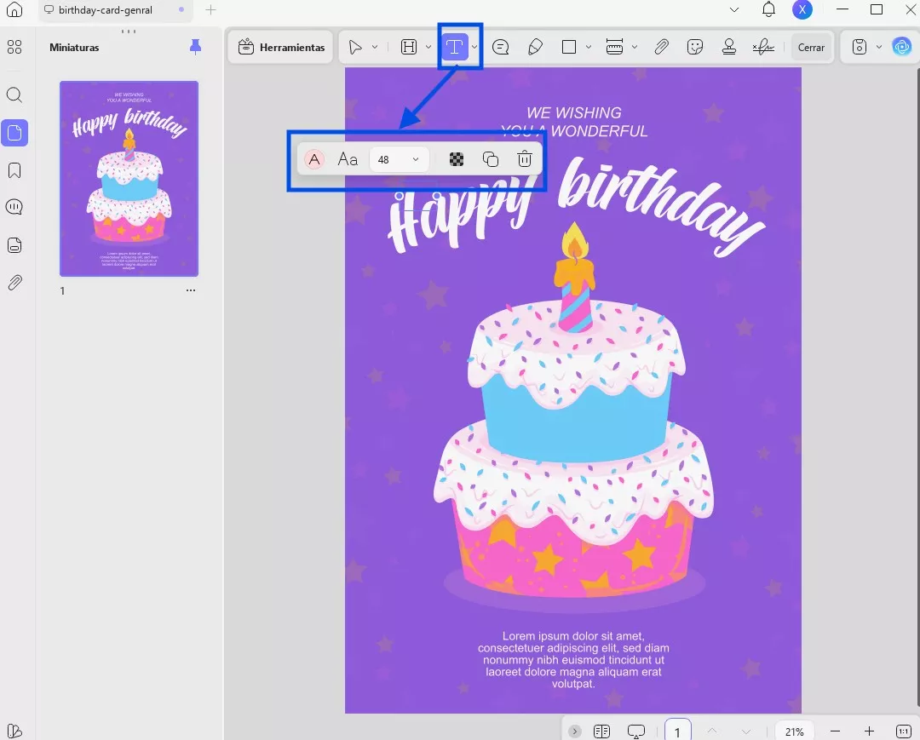Select the Typewriter text tool
The image size is (920, 740).
[x=455, y=47]
